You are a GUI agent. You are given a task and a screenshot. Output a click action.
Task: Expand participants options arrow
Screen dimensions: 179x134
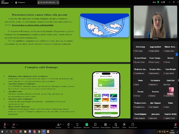[63, 124]
